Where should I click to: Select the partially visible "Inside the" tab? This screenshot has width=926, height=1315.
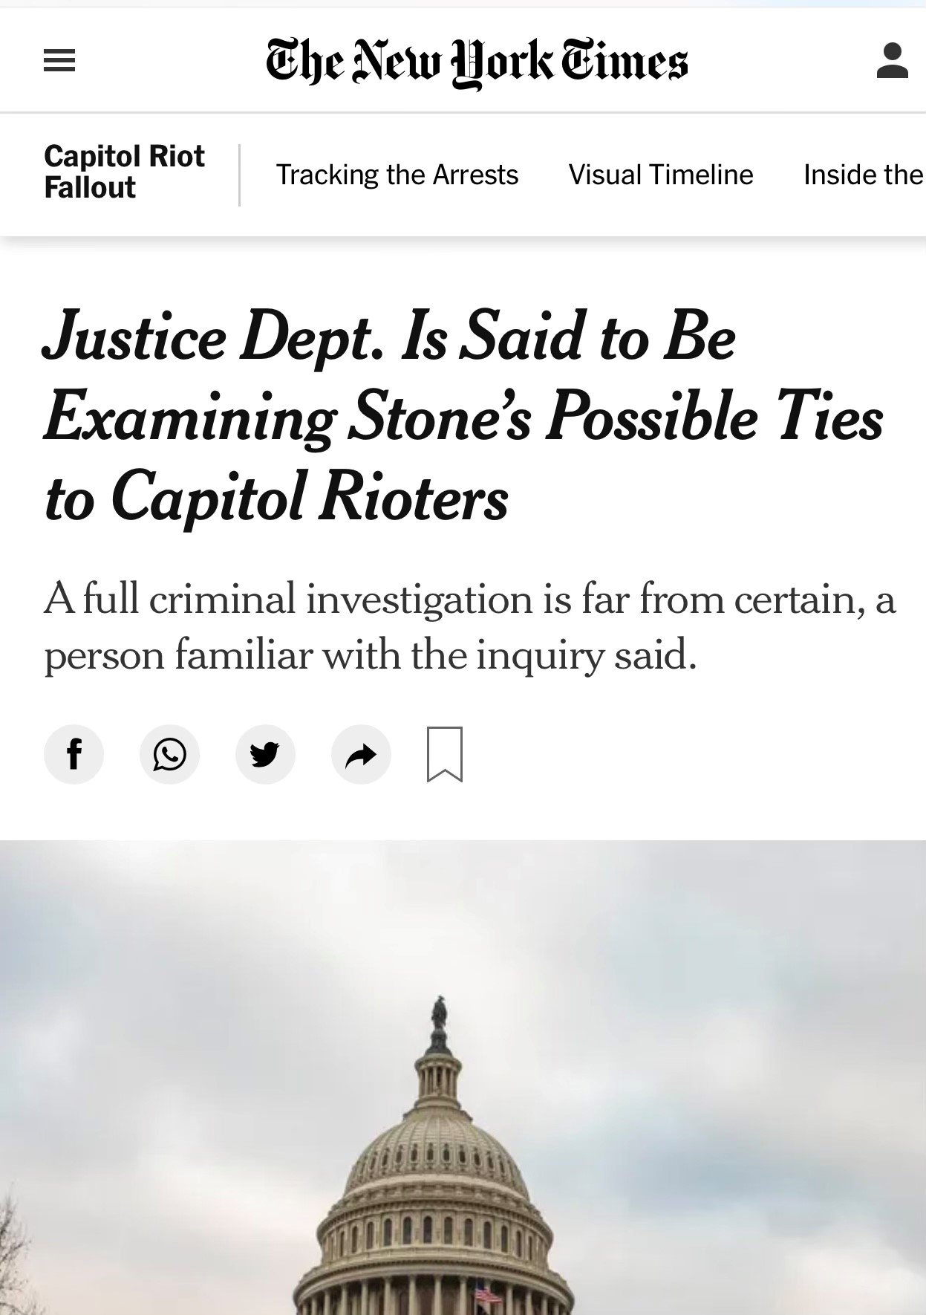[x=864, y=175]
